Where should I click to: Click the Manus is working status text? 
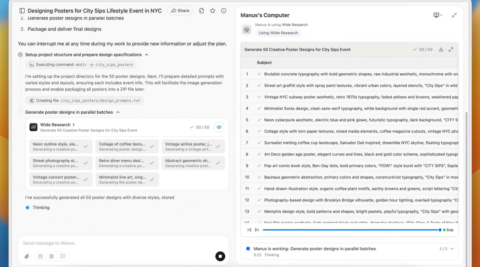[x=315, y=249]
